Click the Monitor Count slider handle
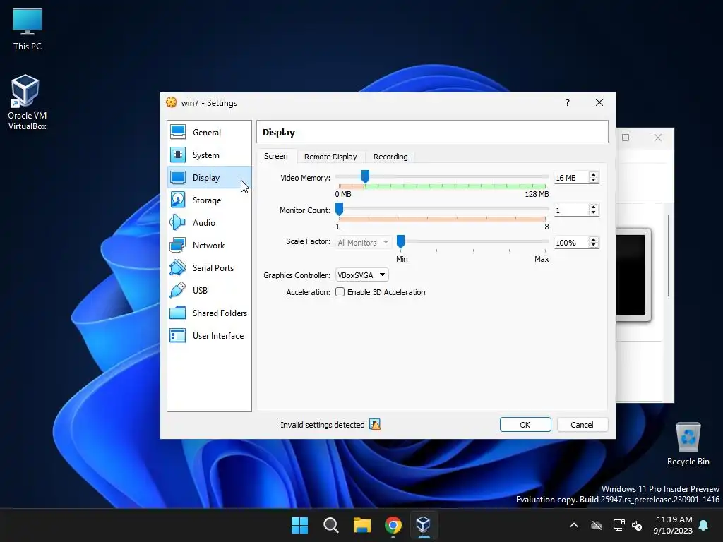Image resolution: width=723 pixels, height=542 pixels. pos(339,209)
